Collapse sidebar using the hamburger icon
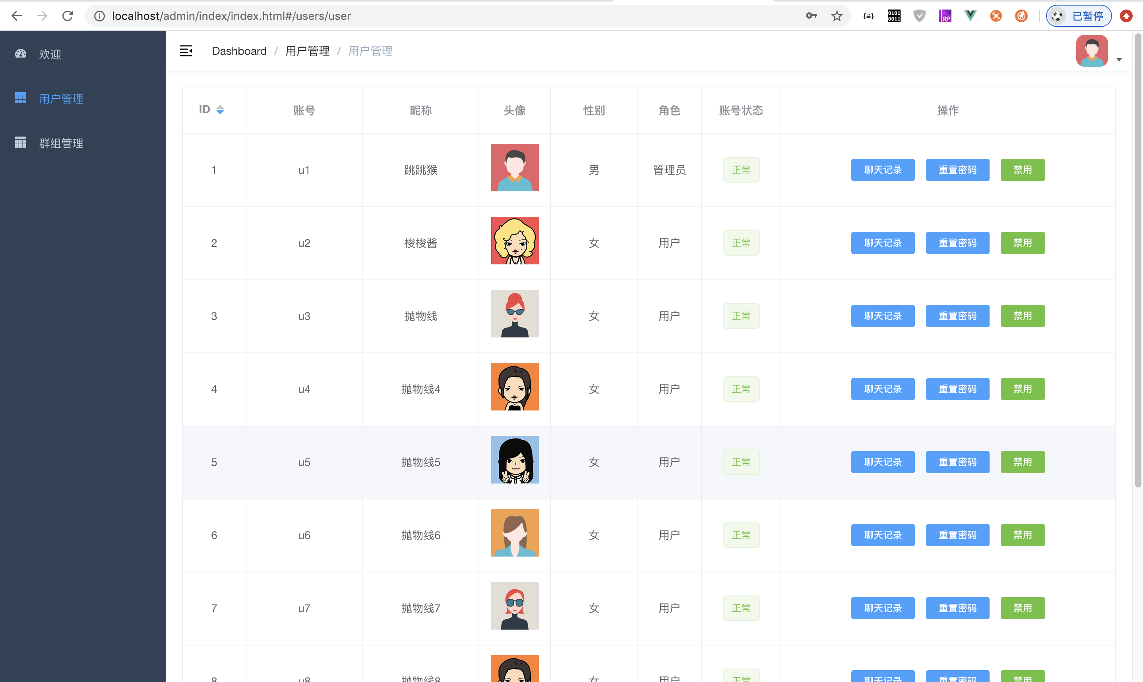This screenshot has width=1143, height=682. (186, 51)
